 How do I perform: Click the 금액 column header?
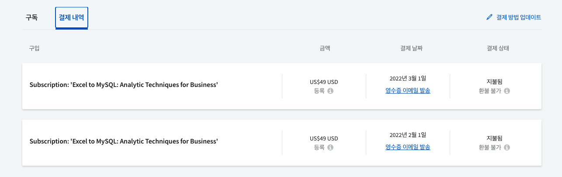click(x=325, y=48)
